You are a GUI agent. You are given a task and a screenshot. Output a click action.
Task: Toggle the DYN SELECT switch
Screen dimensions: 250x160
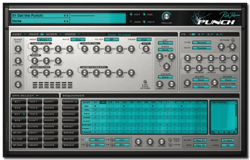(x=37, y=96)
